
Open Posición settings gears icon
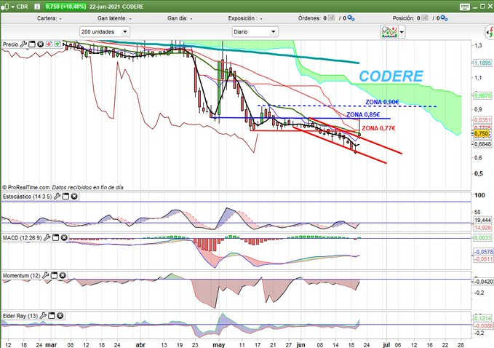click(444, 18)
